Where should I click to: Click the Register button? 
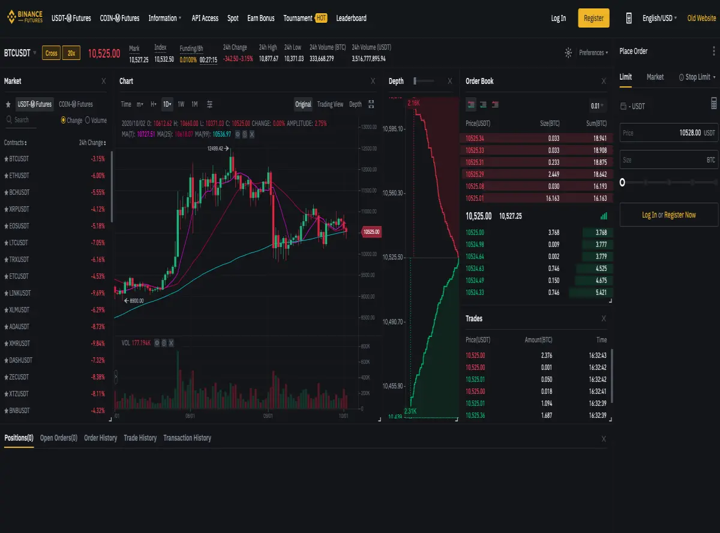point(594,18)
